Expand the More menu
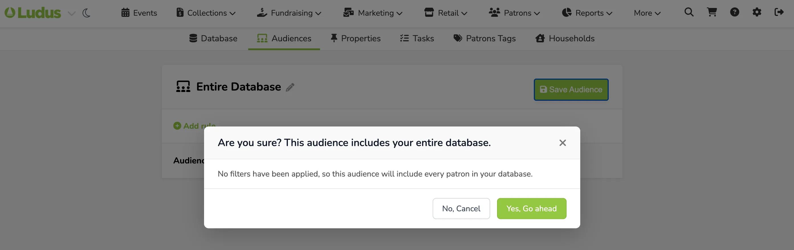Image resolution: width=794 pixels, height=250 pixels. (647, 13)
